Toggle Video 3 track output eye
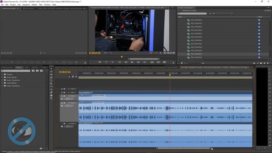Image resolution: width=272 pixels, height=153 pixels. point(62,89)
